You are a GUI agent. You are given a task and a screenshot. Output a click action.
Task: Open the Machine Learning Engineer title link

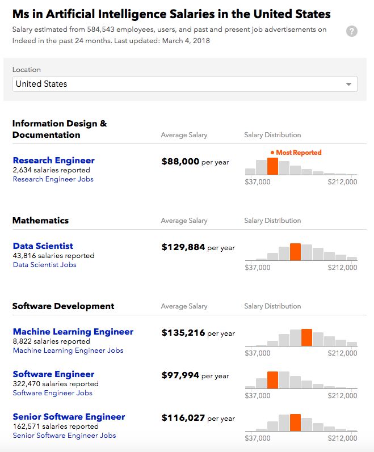coord(73,332)
